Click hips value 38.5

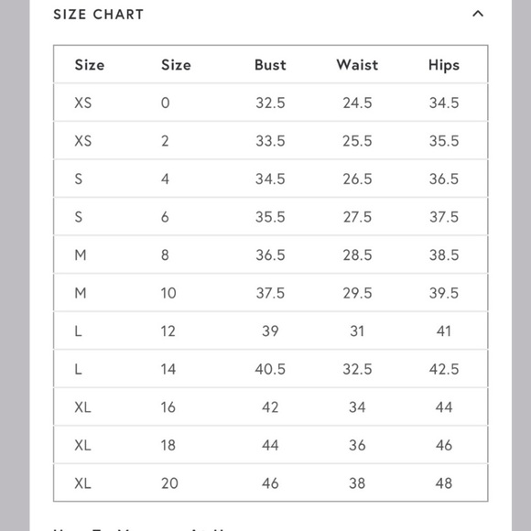point(444,255)
